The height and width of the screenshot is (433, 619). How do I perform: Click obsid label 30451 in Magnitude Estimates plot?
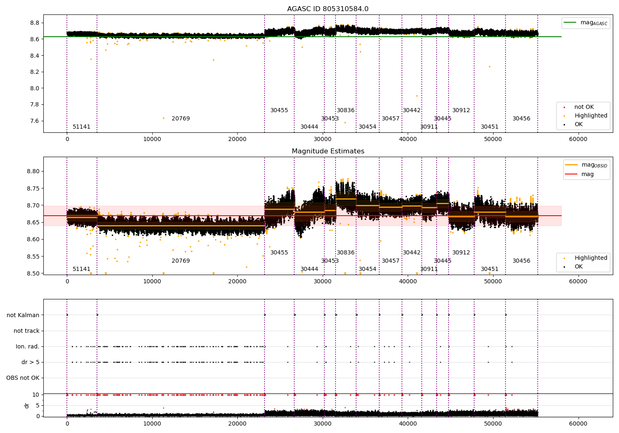pos(490,269)
